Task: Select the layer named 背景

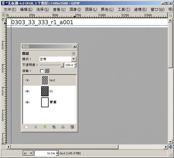Action: tap(53, 102)
